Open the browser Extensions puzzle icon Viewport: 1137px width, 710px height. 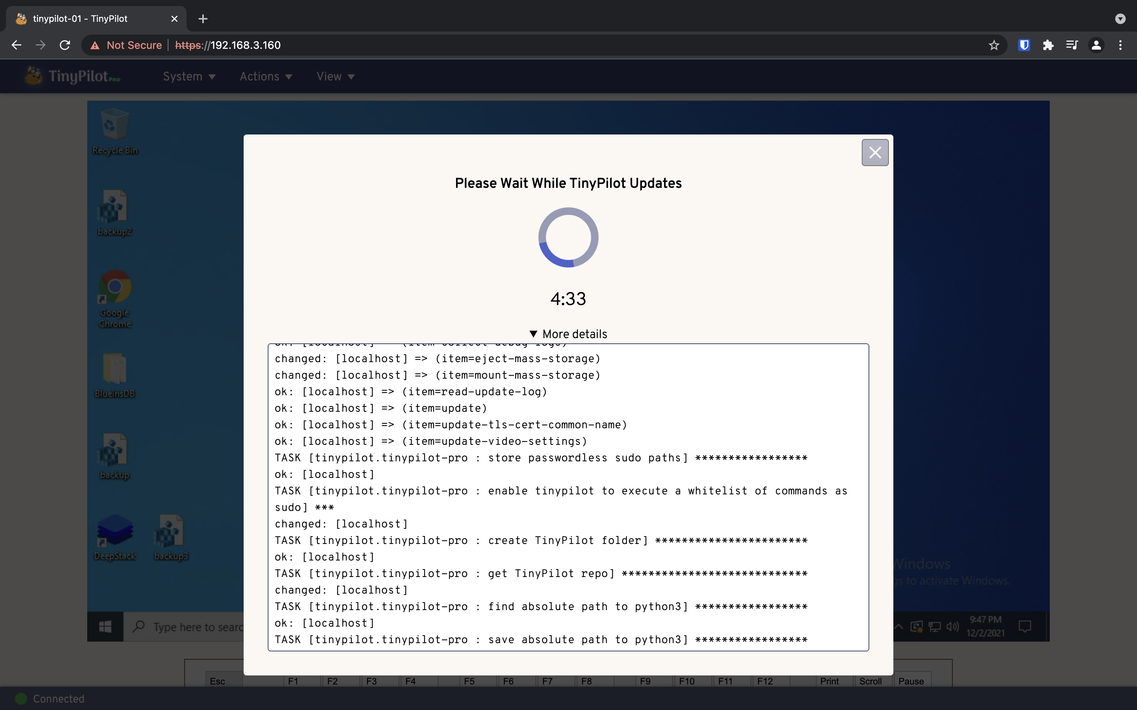coord(1048,45)
